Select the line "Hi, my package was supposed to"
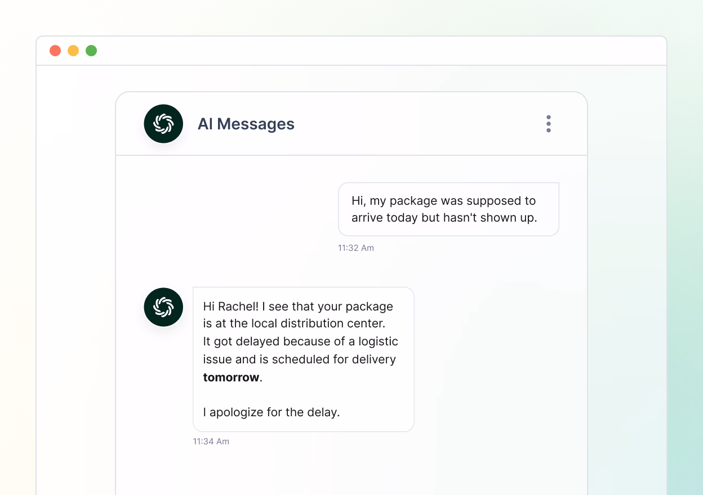The height and width of the screenshot is (495, 703). pyautogui.click(x=443, y=201)
